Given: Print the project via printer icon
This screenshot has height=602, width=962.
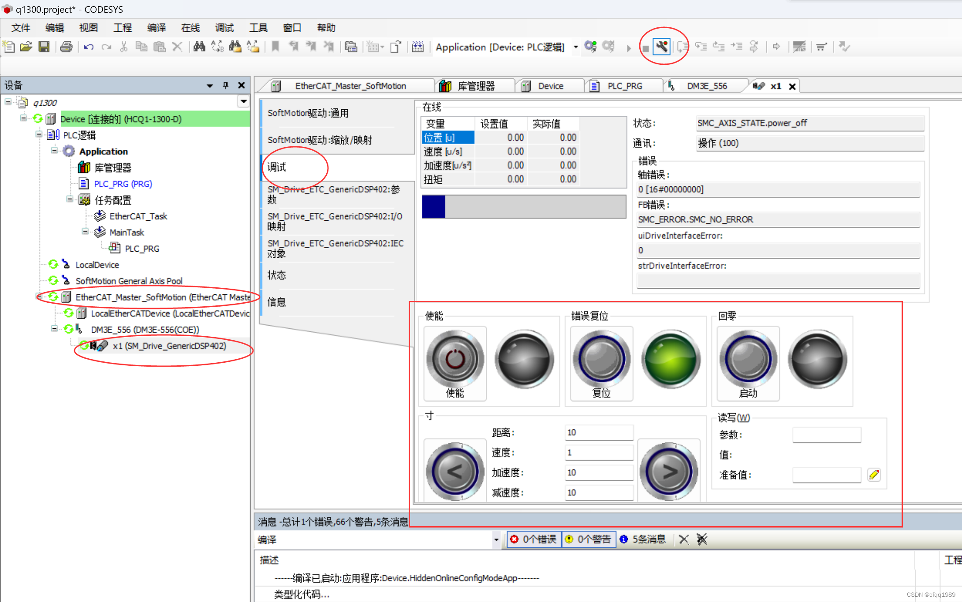Looking at the screenshot, I should 66,47.
